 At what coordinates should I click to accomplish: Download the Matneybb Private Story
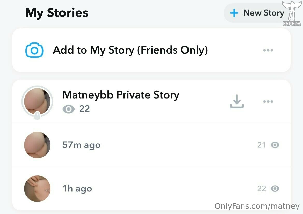pyautogui.click(x=237, y=101)
